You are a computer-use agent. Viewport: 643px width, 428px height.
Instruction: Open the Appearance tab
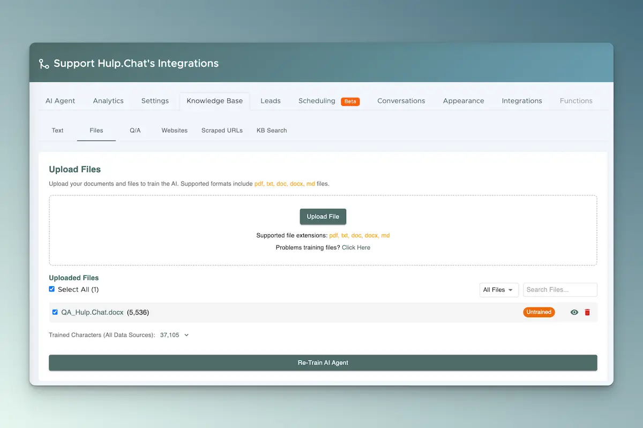[x=463, y=101]
